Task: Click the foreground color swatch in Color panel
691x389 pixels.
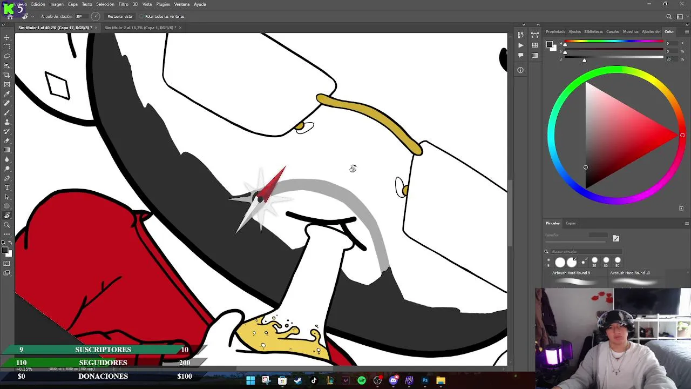Action: click(549, 44)
